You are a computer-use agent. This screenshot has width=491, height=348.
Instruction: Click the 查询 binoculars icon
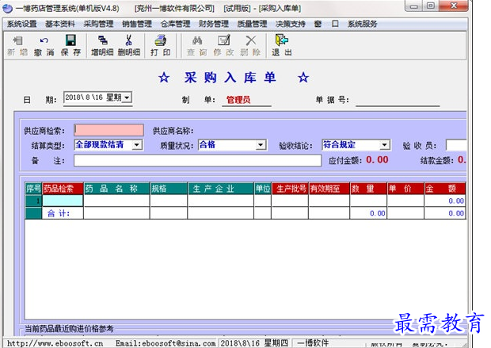click(x=197, y=46)
